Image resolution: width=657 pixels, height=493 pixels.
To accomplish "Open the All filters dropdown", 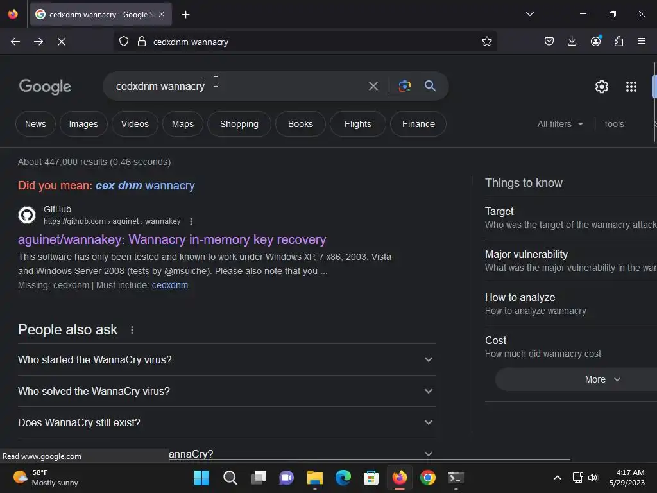I will (x=559, y=124).
